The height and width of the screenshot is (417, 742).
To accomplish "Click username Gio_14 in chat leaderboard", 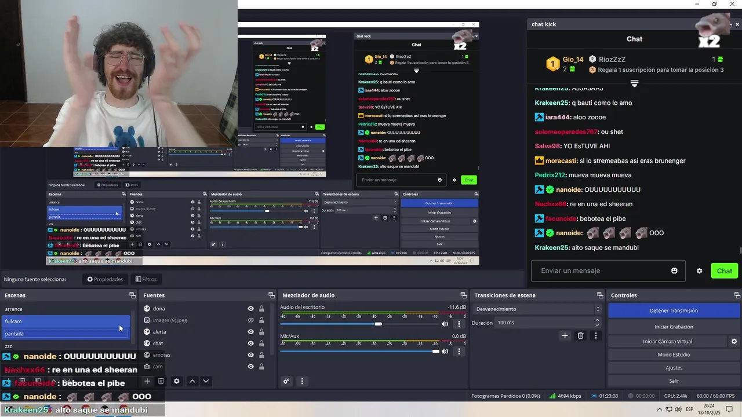I will coord(573,59).
